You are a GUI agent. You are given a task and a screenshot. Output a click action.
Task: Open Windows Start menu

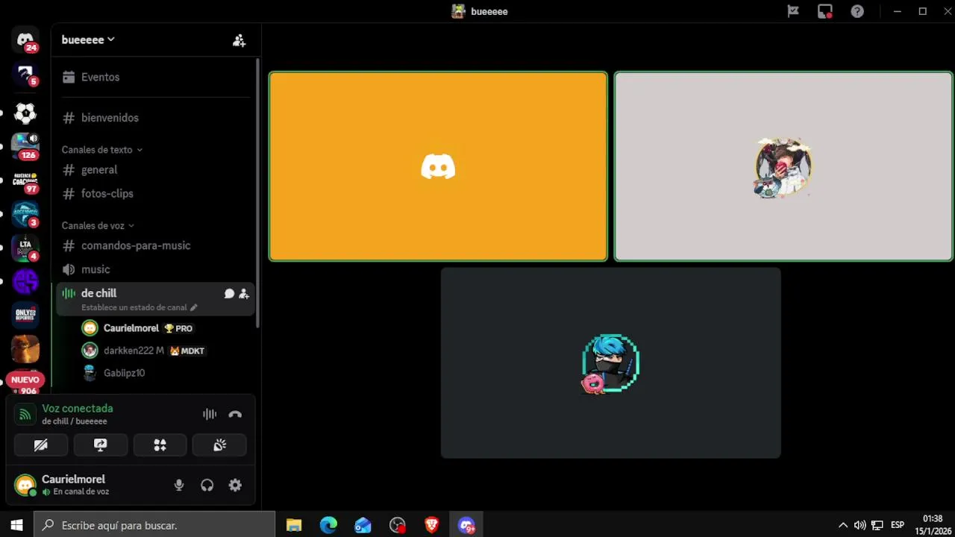tap(16, 525)
